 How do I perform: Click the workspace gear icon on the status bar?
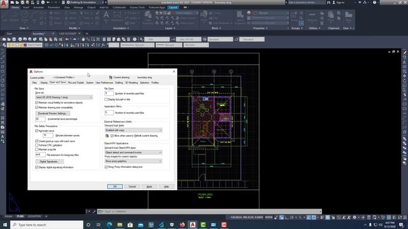point(354,218)
